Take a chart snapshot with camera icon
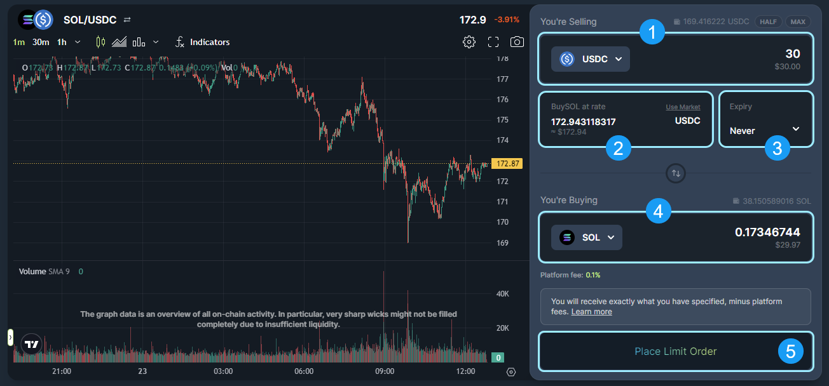Image resolution: width=829 pixels, height=386 pixels. pos(517,42)
